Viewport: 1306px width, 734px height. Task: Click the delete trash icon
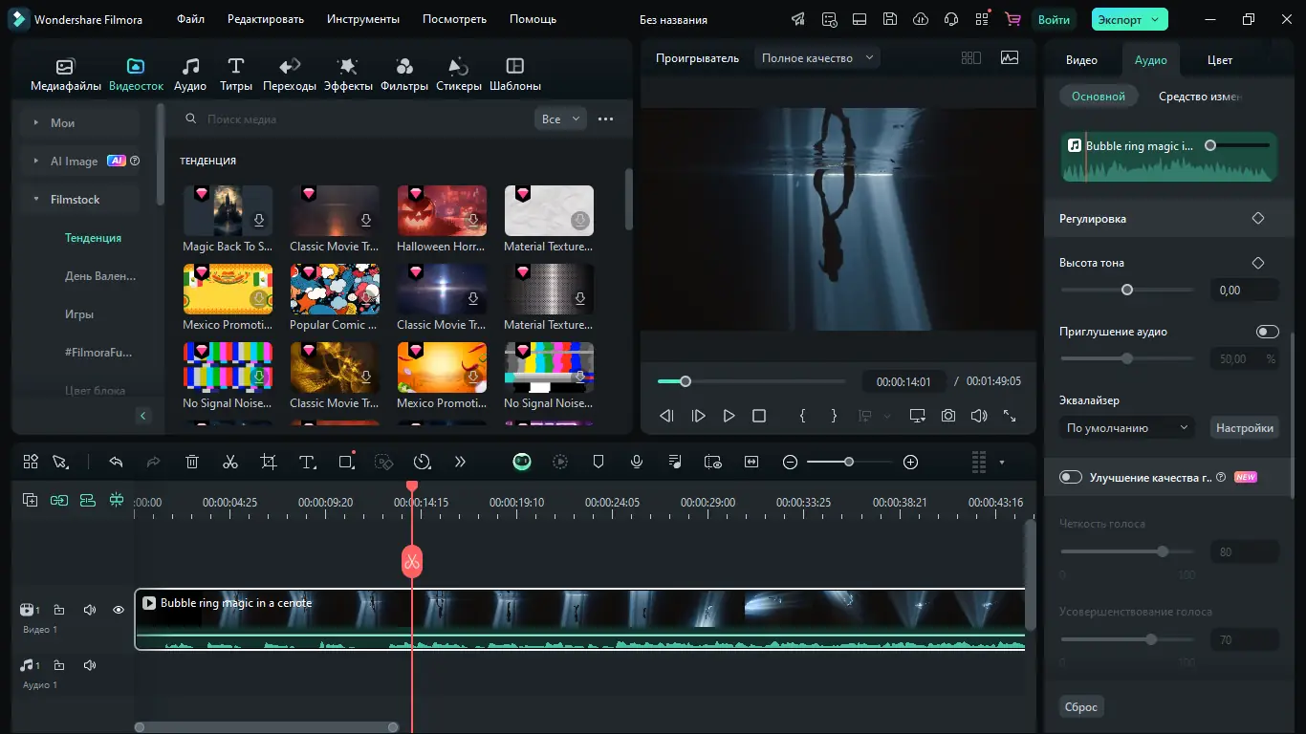[x=192, y=462]
